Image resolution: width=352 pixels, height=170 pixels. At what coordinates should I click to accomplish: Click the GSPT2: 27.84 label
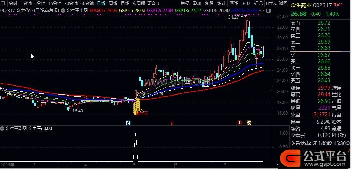[x=160, y=10]
